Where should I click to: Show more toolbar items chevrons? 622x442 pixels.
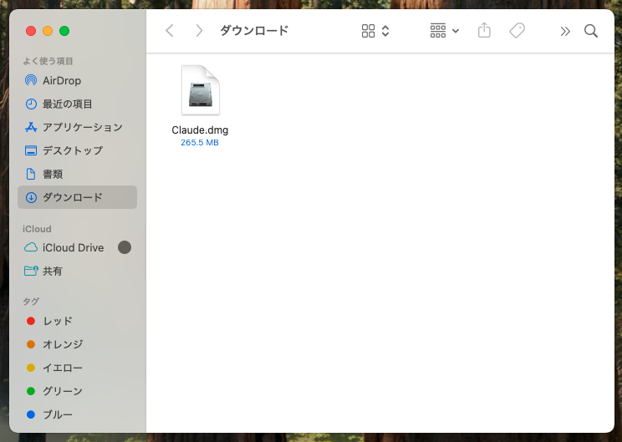click(565, 31)
